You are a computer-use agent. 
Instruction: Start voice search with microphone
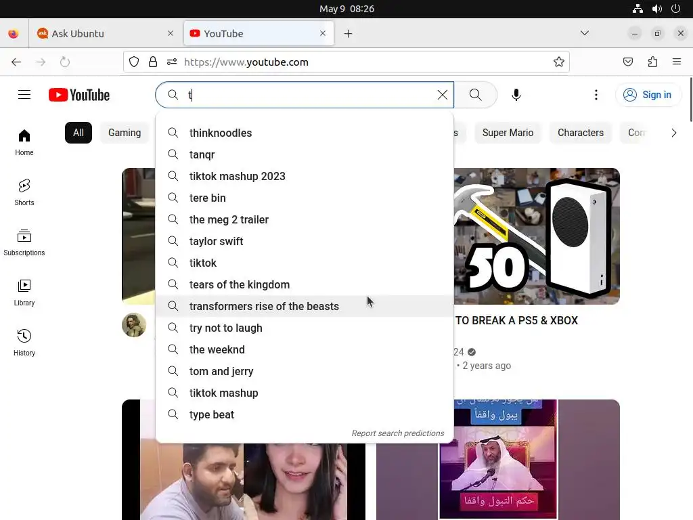tap(516, 95)
